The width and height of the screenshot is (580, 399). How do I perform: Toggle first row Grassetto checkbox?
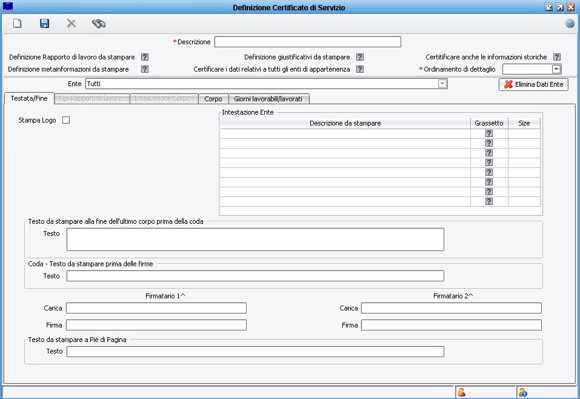point(489,133)
